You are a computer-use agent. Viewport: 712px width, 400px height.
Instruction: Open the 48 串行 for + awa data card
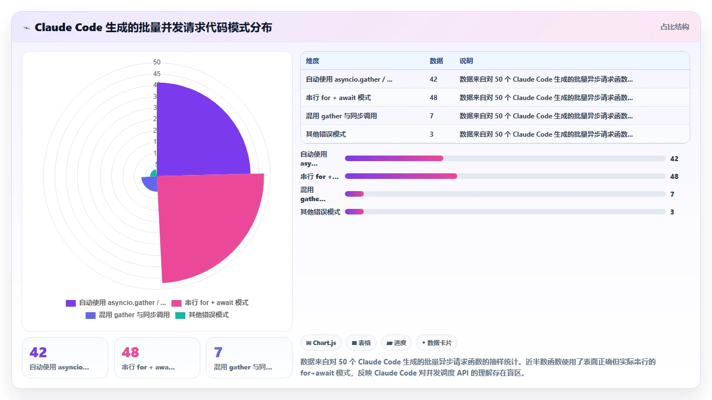pyautogui.click(x=157, y=358)
